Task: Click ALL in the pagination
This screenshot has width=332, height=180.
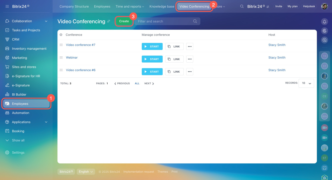Action: pyautogui.click(x=137, y=84)
